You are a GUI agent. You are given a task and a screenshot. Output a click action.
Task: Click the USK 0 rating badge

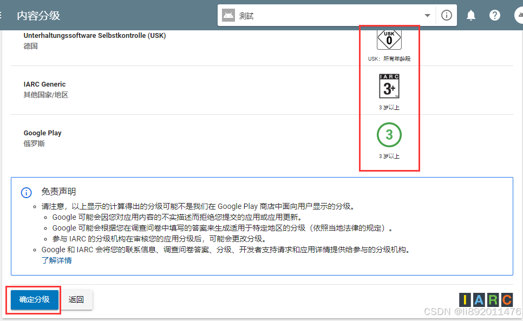389,40
